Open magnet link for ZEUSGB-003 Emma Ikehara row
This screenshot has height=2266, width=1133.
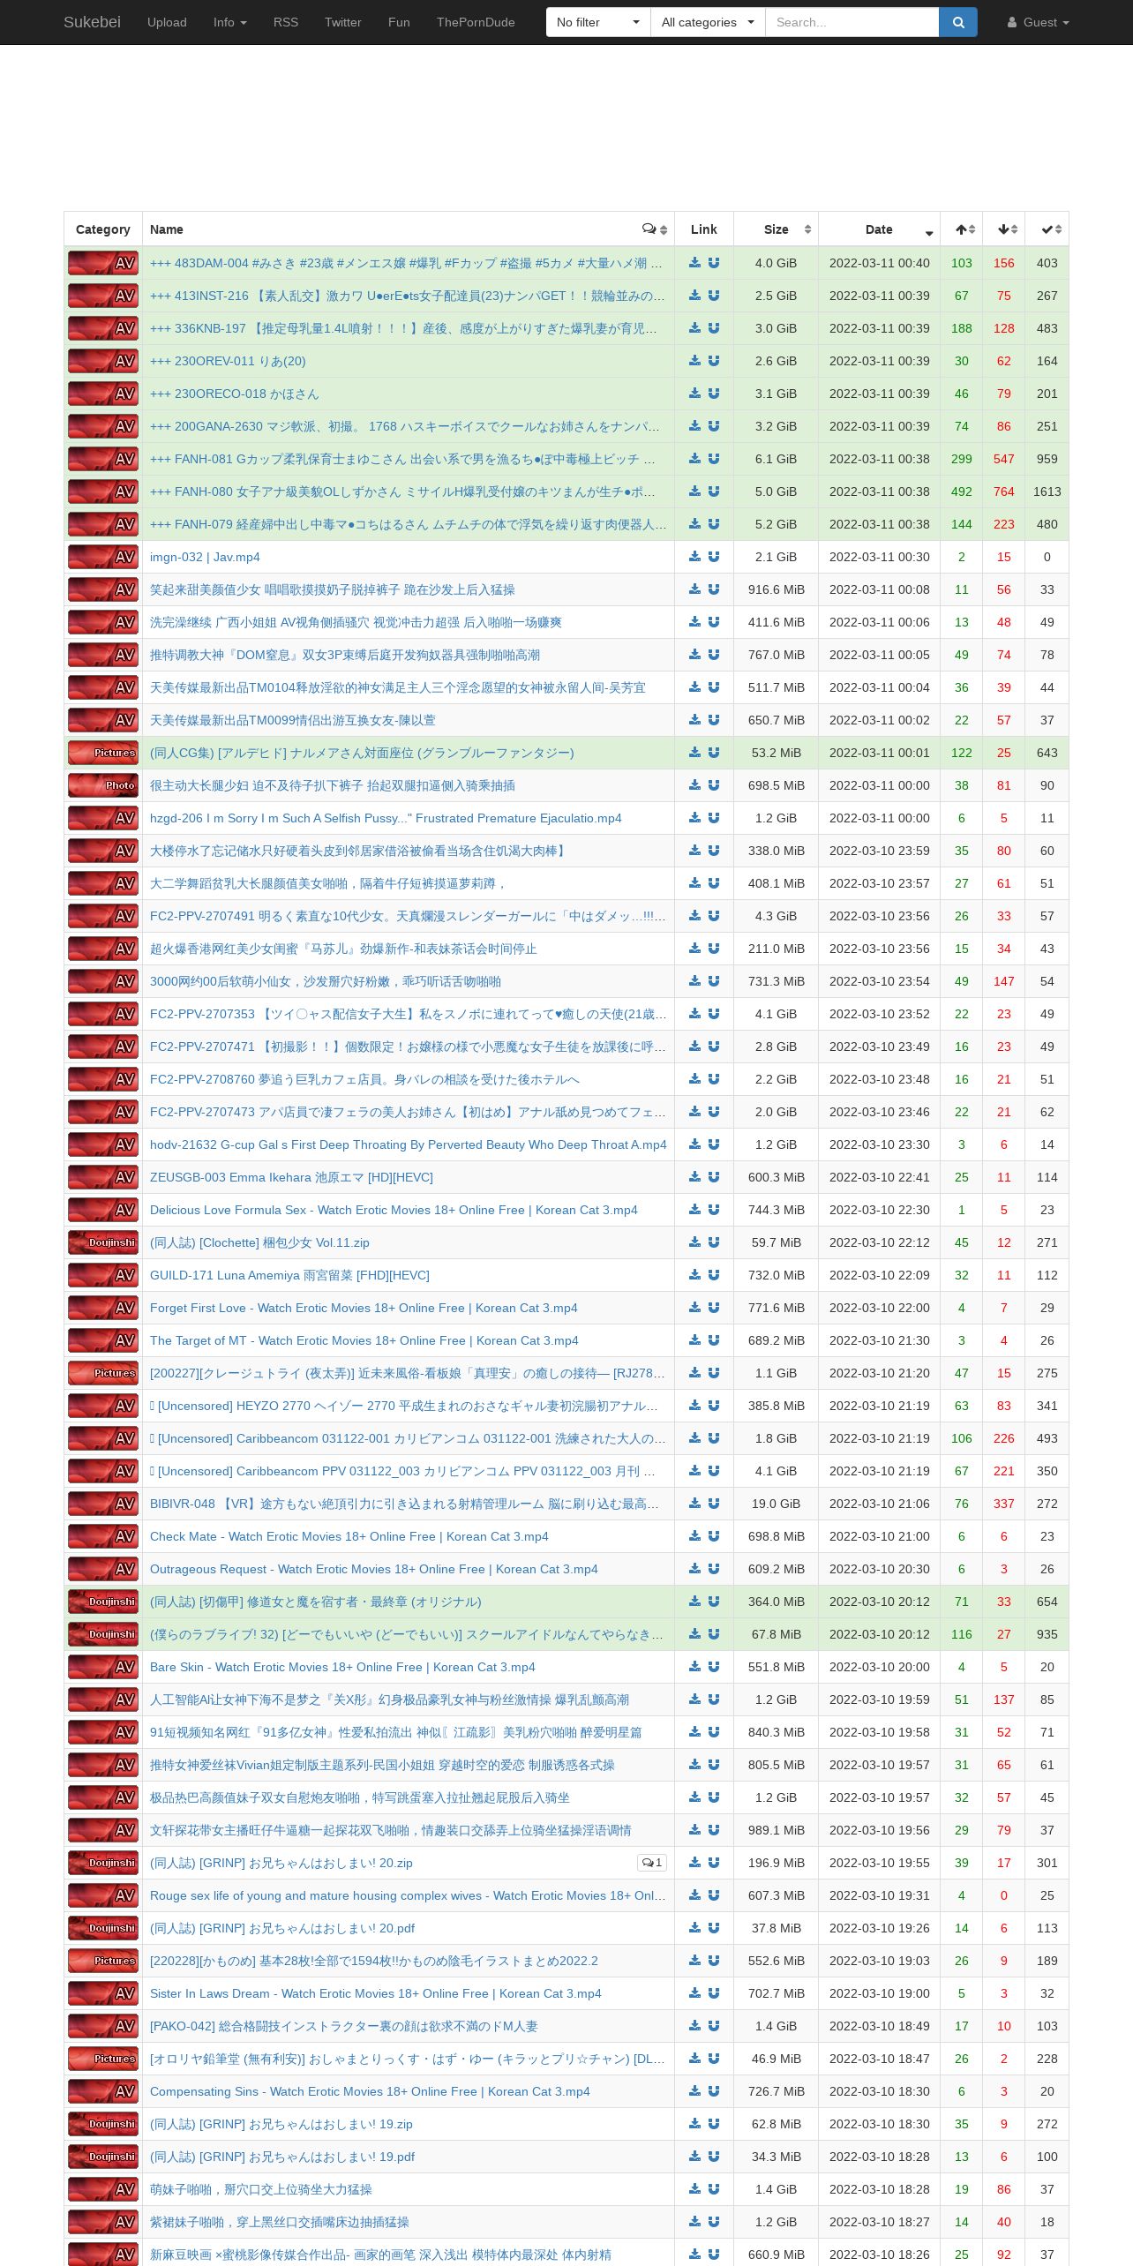(x=714, y=1177)
